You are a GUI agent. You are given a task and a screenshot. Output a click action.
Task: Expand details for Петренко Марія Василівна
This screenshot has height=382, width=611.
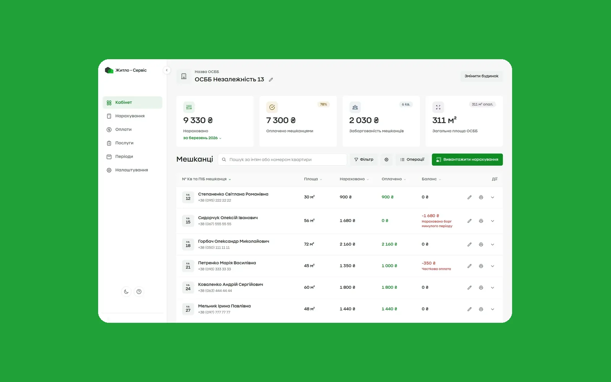[x=492, y=266]
